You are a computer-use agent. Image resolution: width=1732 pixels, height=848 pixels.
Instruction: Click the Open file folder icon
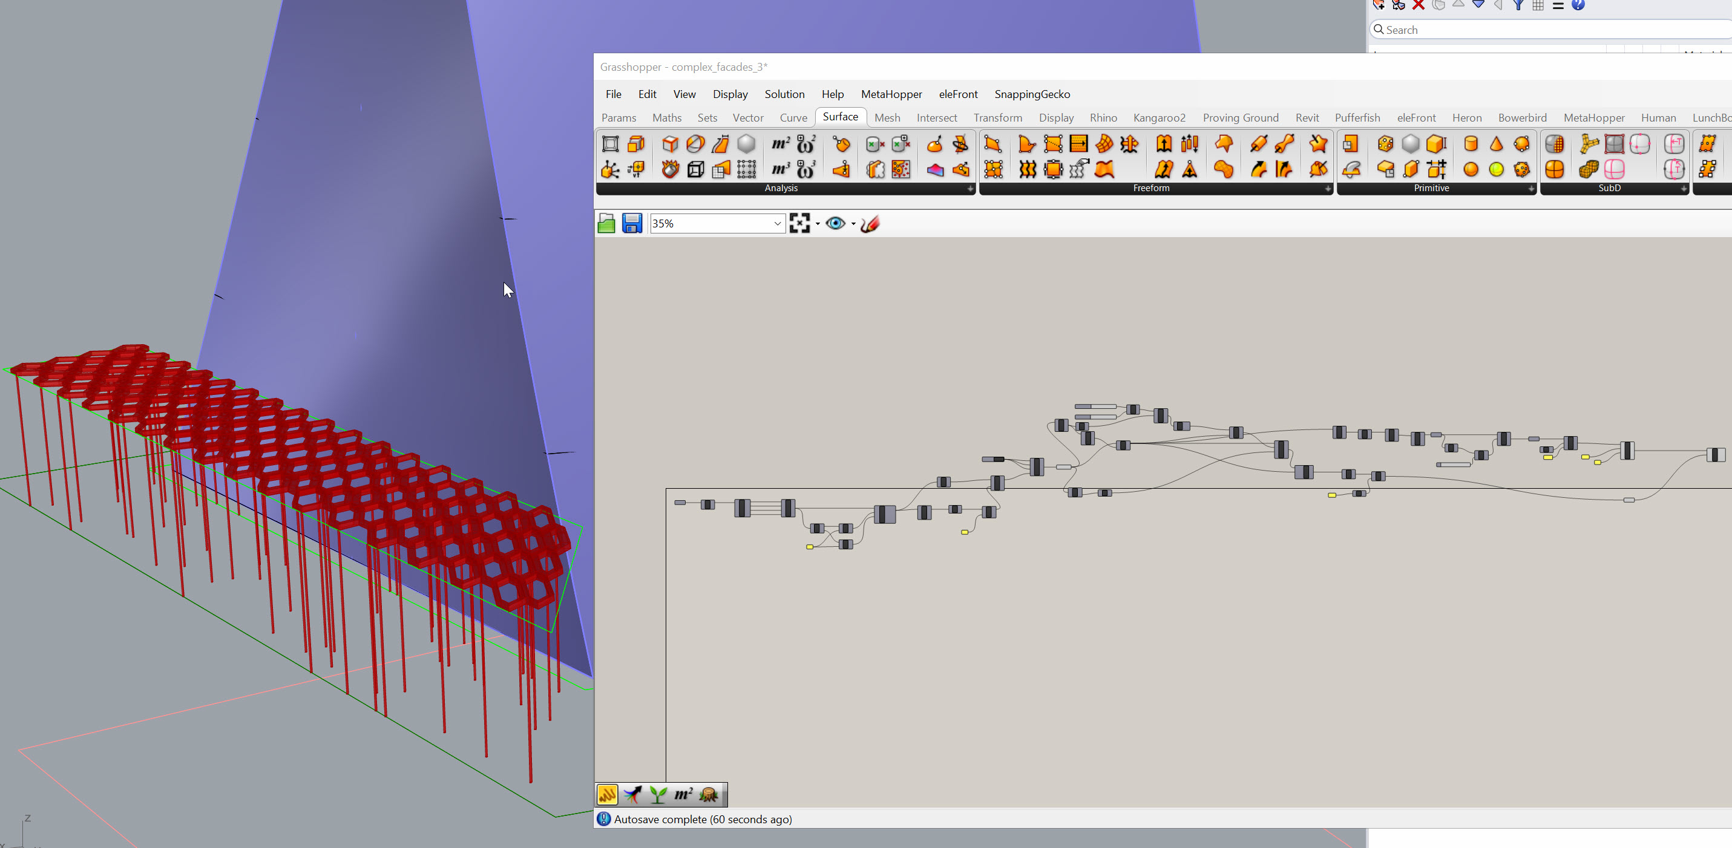click(606, 223)
